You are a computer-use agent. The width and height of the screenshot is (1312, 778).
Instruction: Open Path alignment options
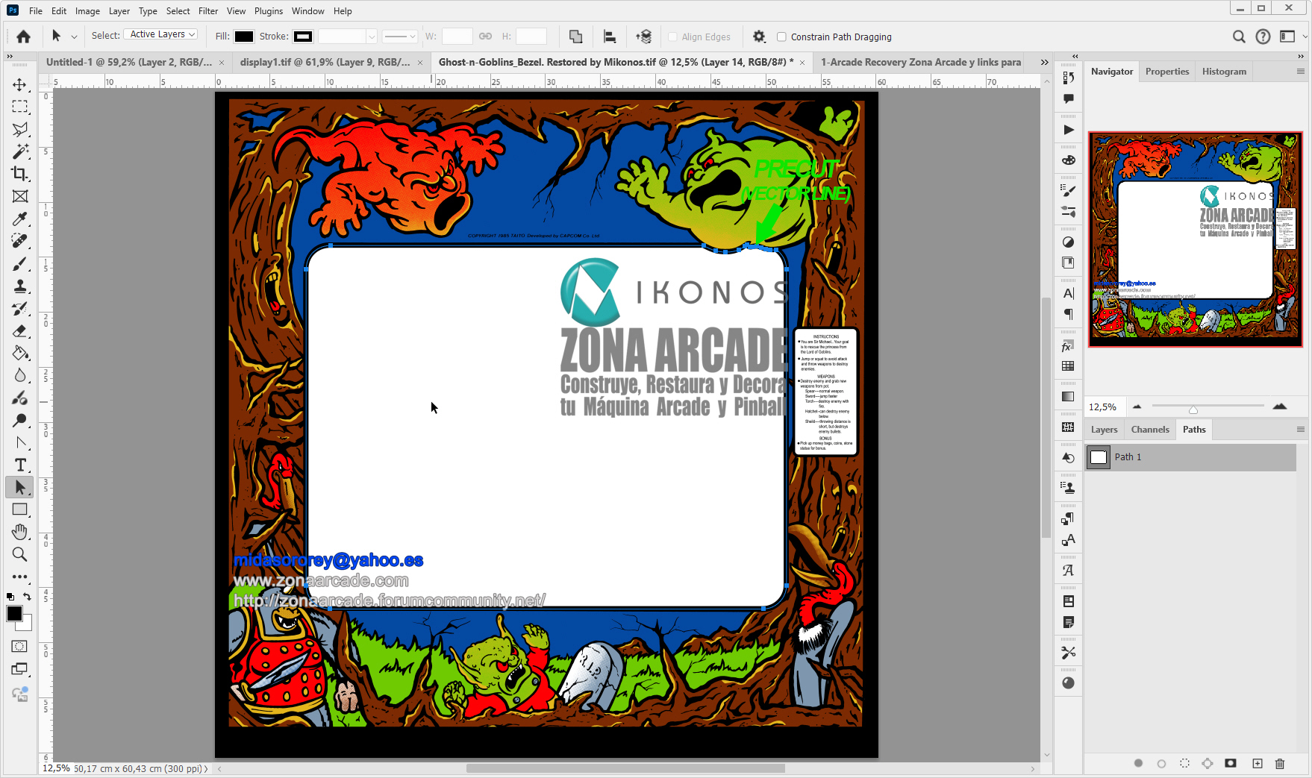point(610,37)
